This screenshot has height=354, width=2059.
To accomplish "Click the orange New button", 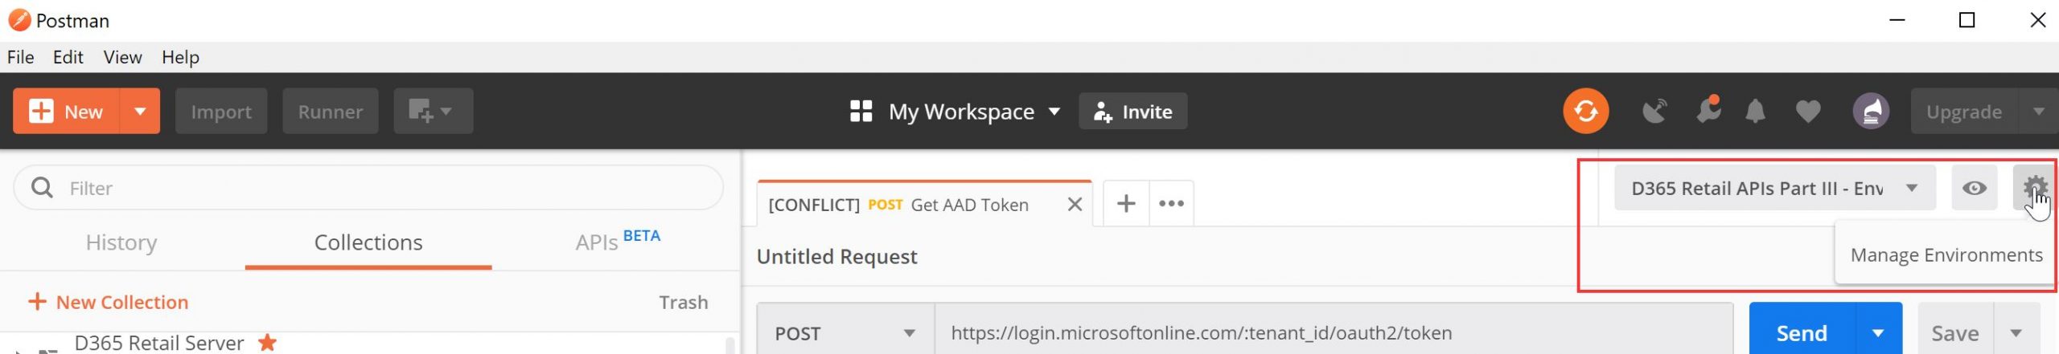I will tap(66, 111).
